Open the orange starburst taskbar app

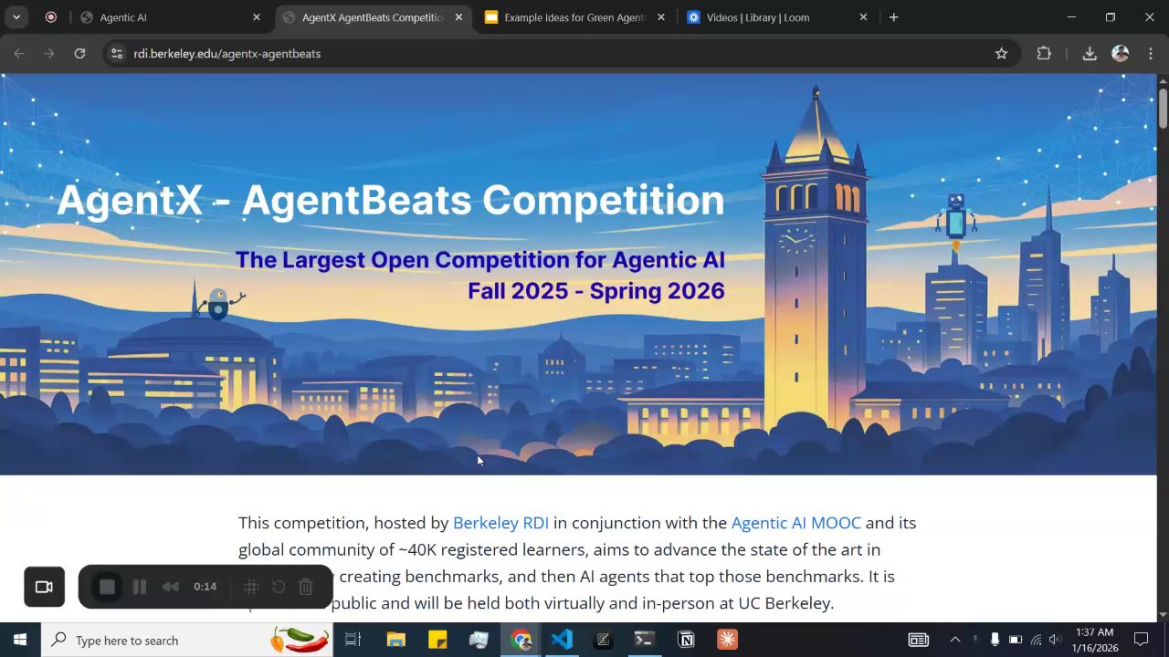727,640
